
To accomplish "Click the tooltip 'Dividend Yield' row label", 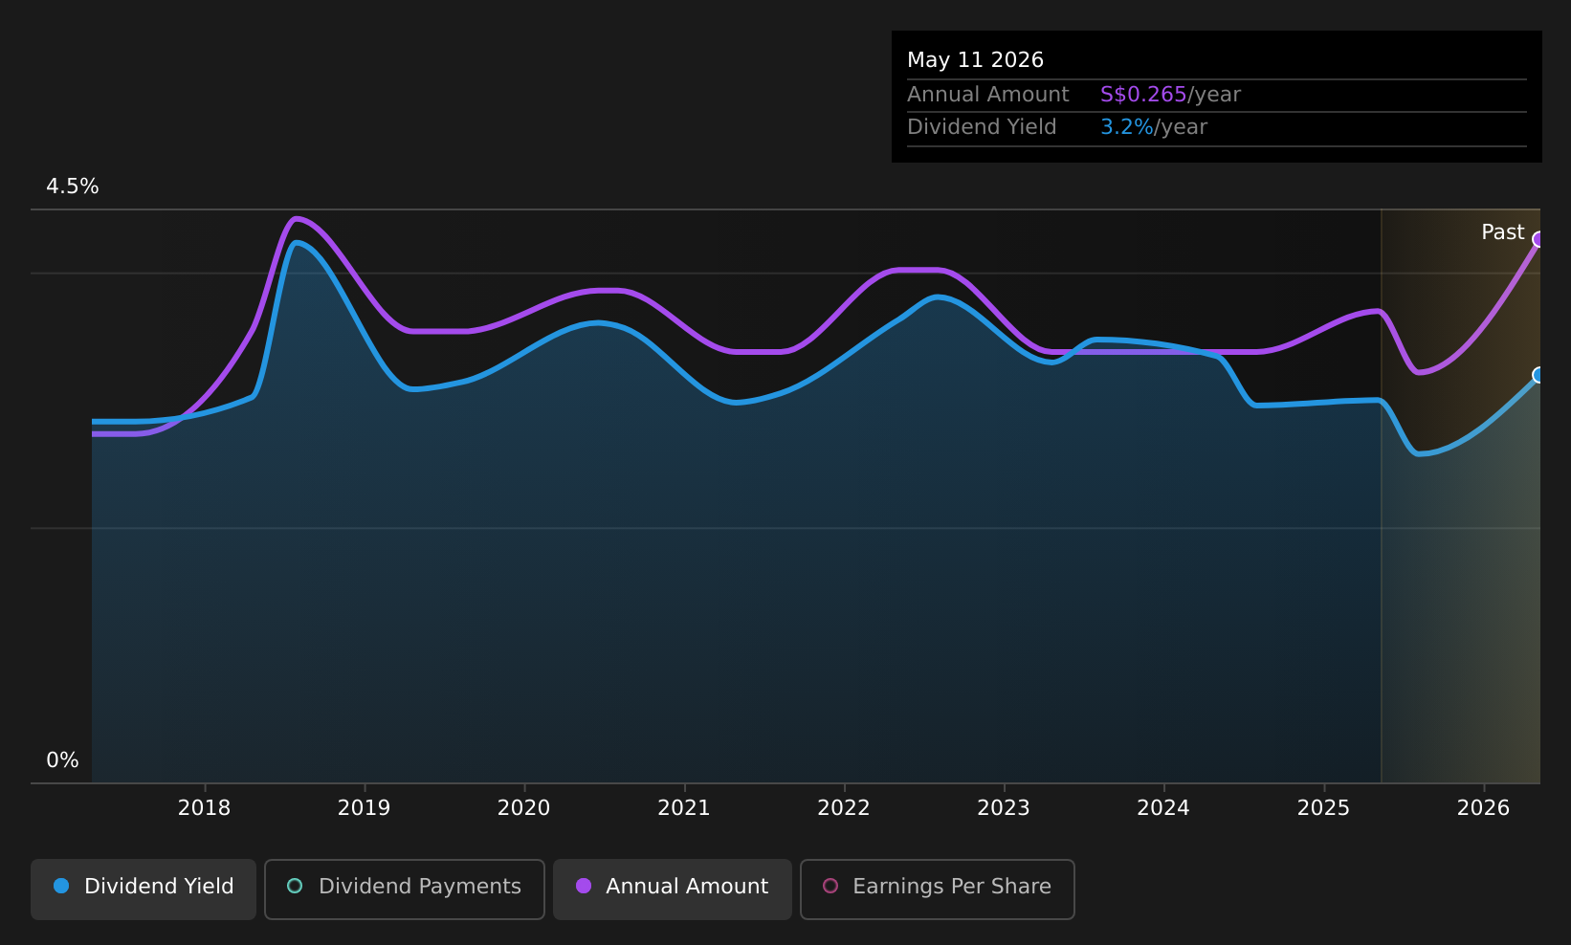I will click(982, 127).
